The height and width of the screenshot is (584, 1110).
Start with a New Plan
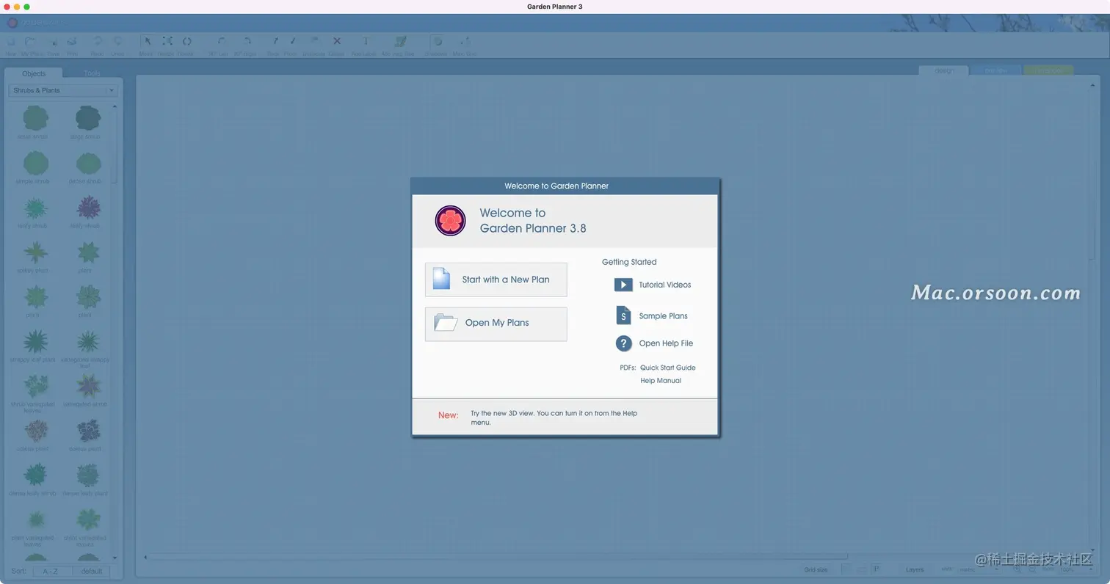(496, 280)
